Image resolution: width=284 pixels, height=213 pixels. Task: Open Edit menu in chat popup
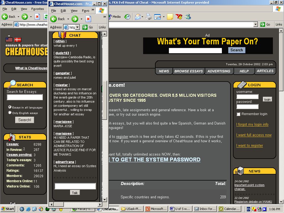pyautogui.click(x=63, y=11)
